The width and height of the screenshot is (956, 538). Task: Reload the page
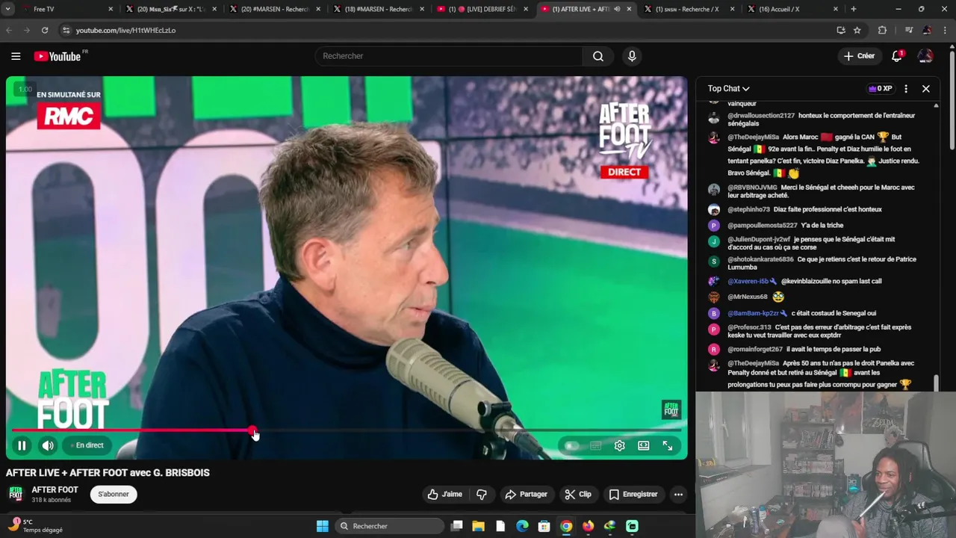(45, 30)
